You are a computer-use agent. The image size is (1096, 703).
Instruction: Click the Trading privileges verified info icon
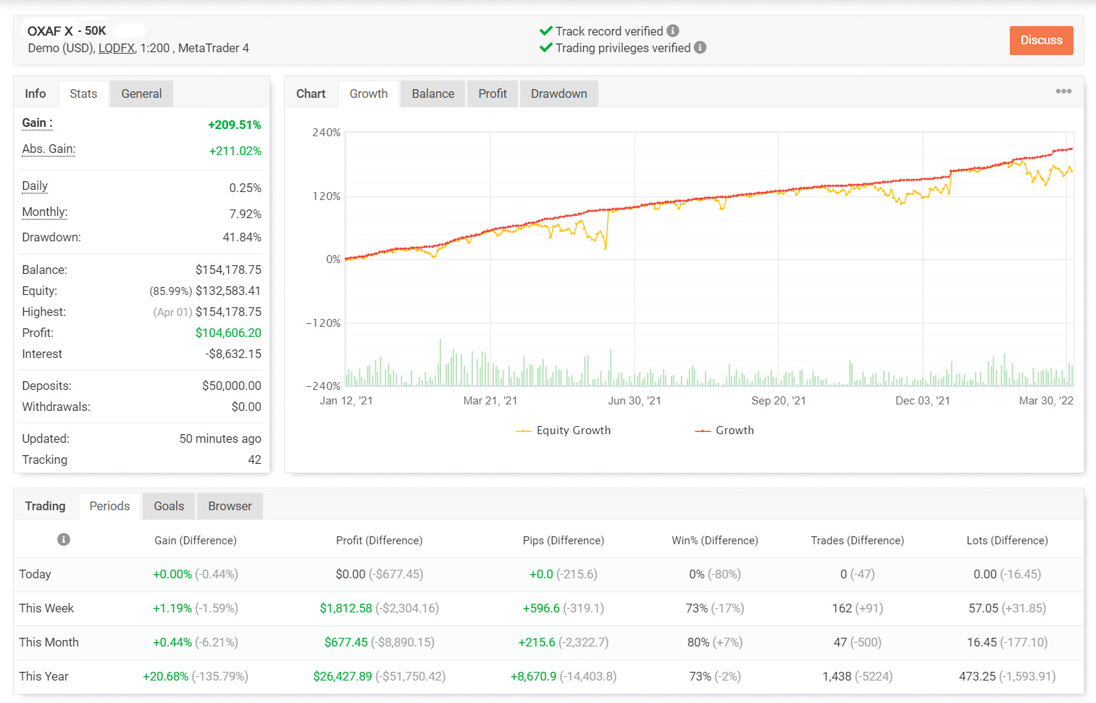pos(700,48)
